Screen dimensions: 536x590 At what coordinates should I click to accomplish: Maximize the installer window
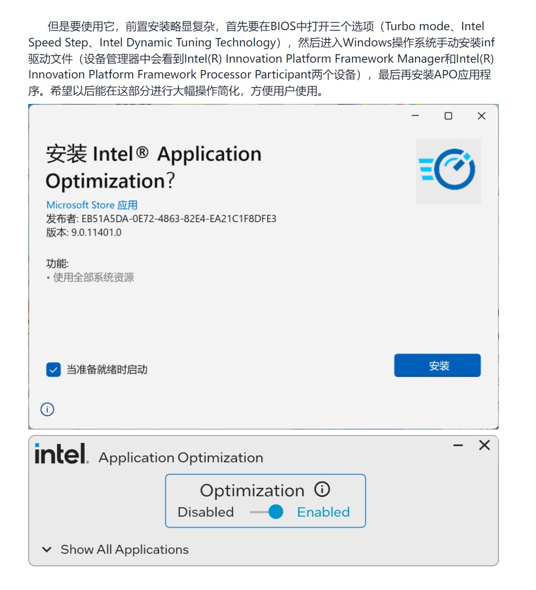tap(448, 116)
